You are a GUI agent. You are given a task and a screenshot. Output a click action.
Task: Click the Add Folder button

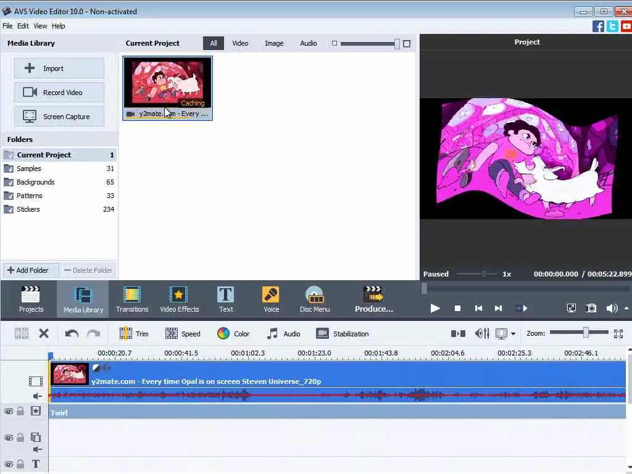point(31,270)
